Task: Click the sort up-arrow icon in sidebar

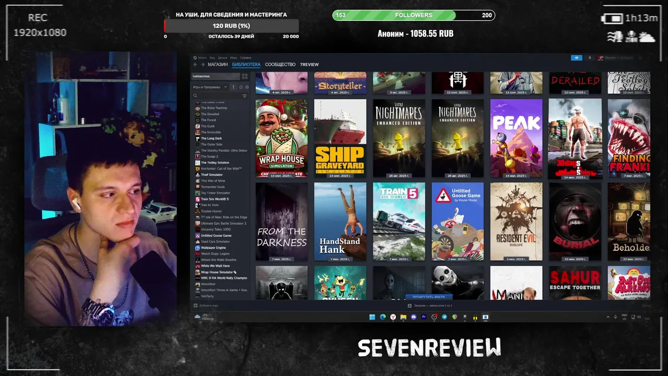Action: pyautogui.click(x=233, y=87)
